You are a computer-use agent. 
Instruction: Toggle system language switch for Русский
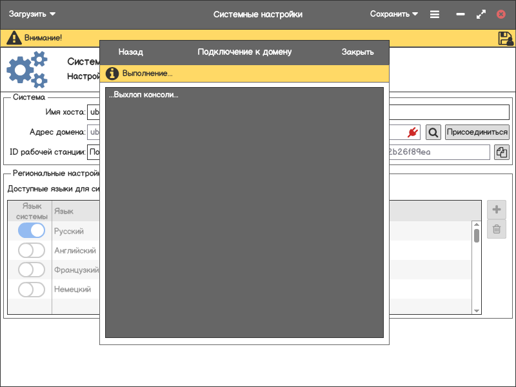(x=31, y=230)
